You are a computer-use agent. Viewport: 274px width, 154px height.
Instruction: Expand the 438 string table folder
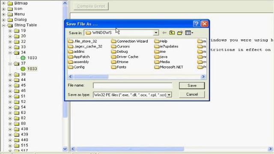pos(10,129)
